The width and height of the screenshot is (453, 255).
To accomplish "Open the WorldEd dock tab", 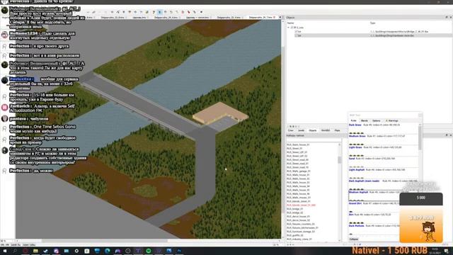I will (326, 130).
